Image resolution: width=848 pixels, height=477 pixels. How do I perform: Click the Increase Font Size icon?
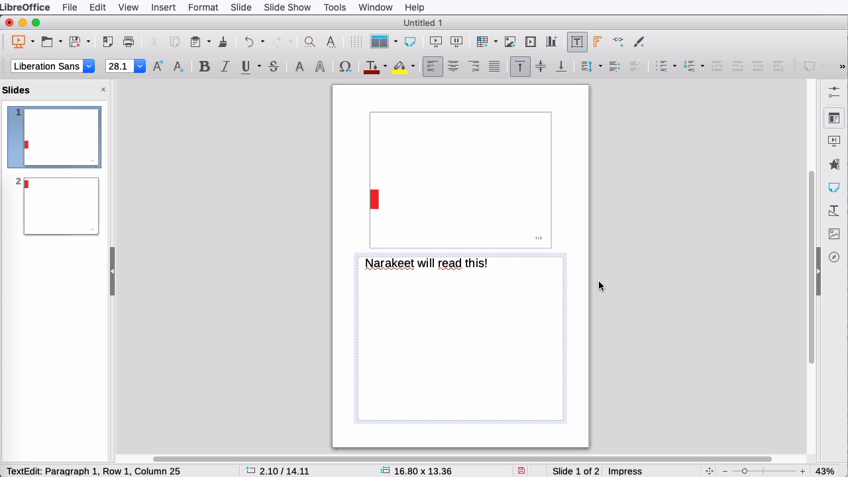point(158,66)
